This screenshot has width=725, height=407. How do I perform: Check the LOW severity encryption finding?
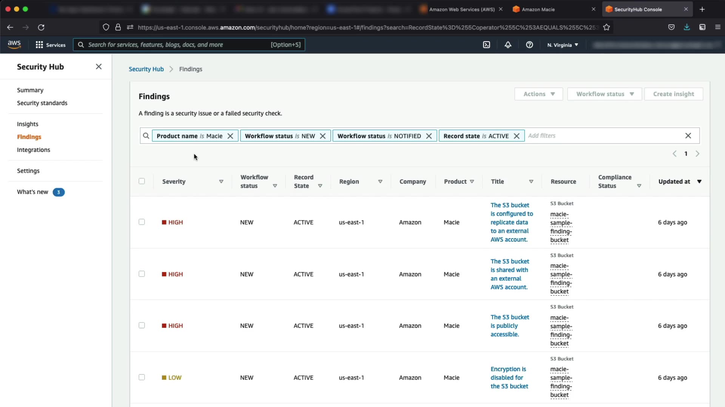[x=142, y=377]
